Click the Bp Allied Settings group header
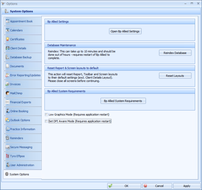The height and width of the screenshot is (190, 202). [x=120, y=22]
